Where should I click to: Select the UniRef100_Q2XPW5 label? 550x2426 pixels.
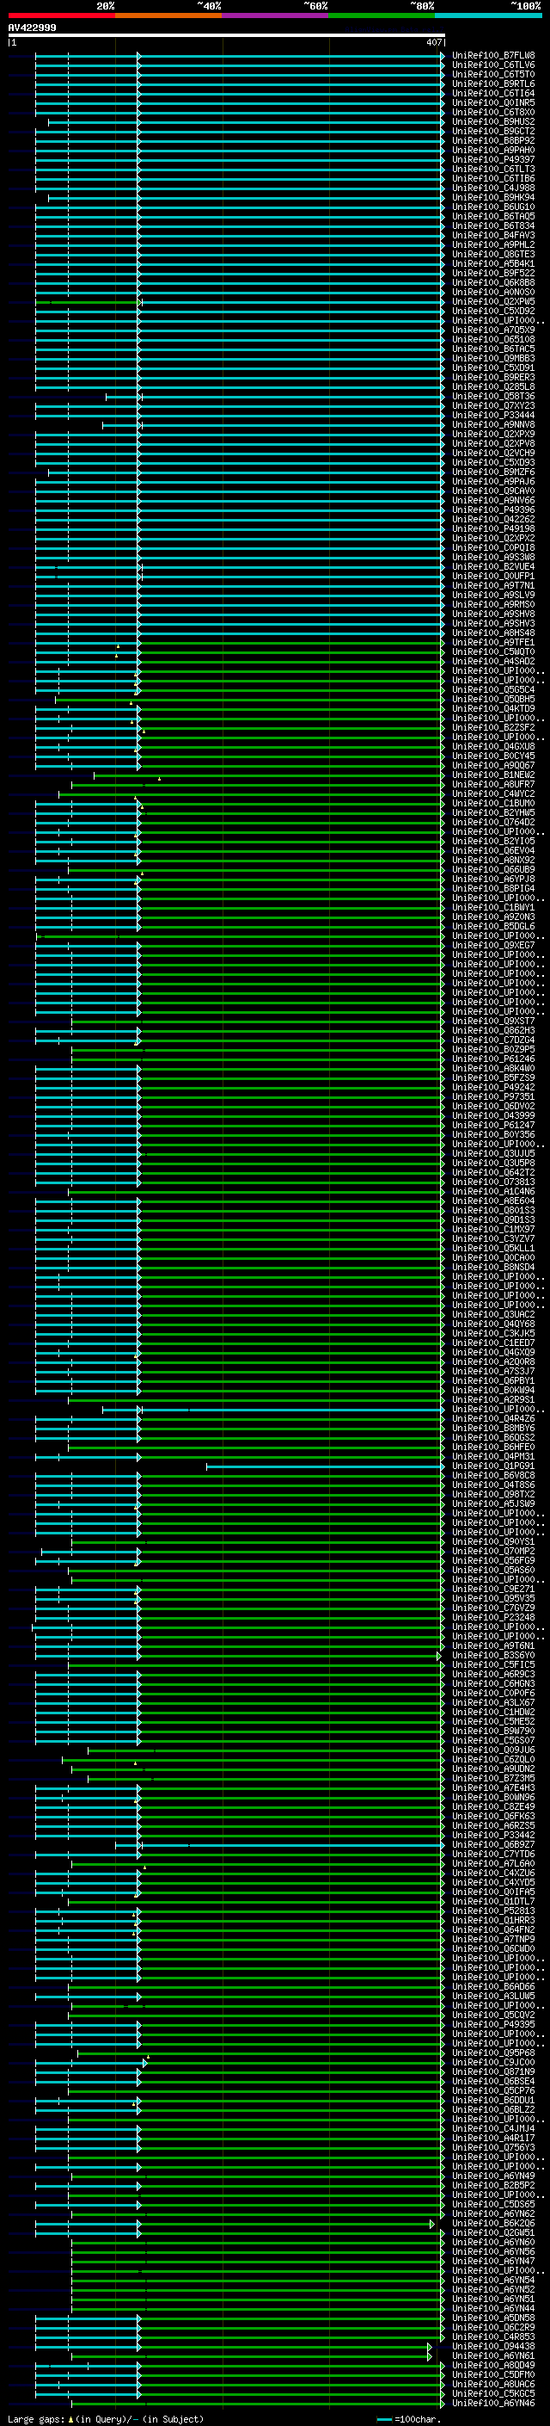493,301
